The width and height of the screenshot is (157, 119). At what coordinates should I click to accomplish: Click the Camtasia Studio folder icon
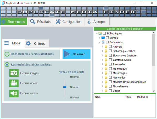[x=106, y=60]
